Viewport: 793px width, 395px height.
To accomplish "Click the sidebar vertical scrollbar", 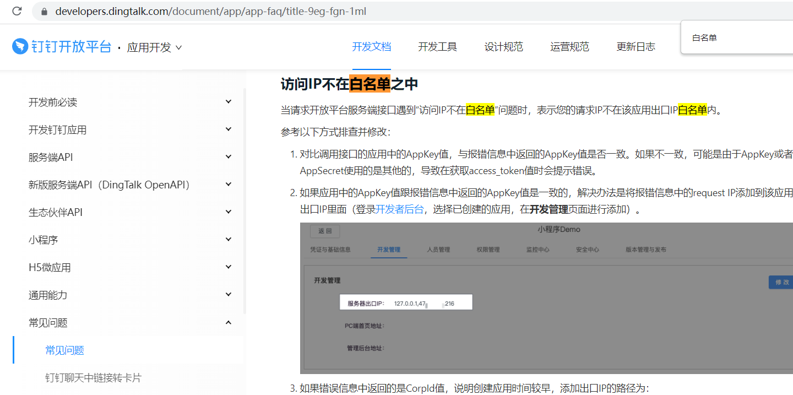I will [x=245, y=201].
